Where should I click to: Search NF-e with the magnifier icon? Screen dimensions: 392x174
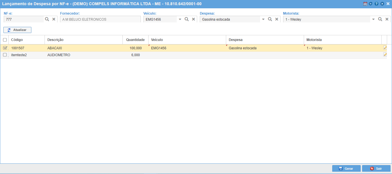(x=47, y=19)
